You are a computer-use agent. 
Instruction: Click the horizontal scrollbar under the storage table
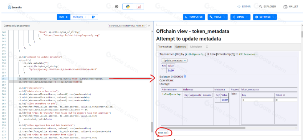coord(204,128)
